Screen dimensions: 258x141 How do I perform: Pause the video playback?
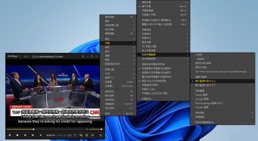pyautogui.click(x=10, y=135)
